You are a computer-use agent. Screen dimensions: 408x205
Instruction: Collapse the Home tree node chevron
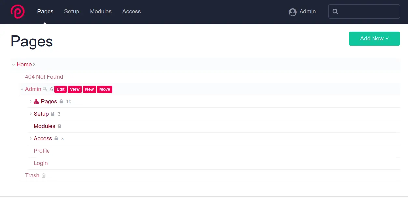pos(13,65)
